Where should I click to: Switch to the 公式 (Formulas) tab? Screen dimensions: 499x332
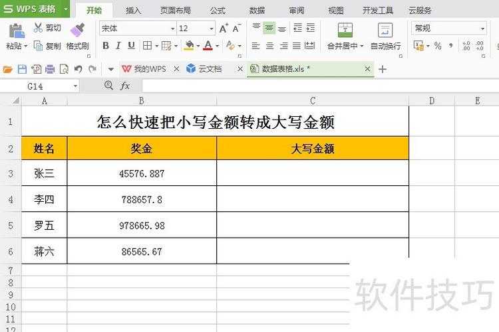pyautogui.click(x=218, y=11)
